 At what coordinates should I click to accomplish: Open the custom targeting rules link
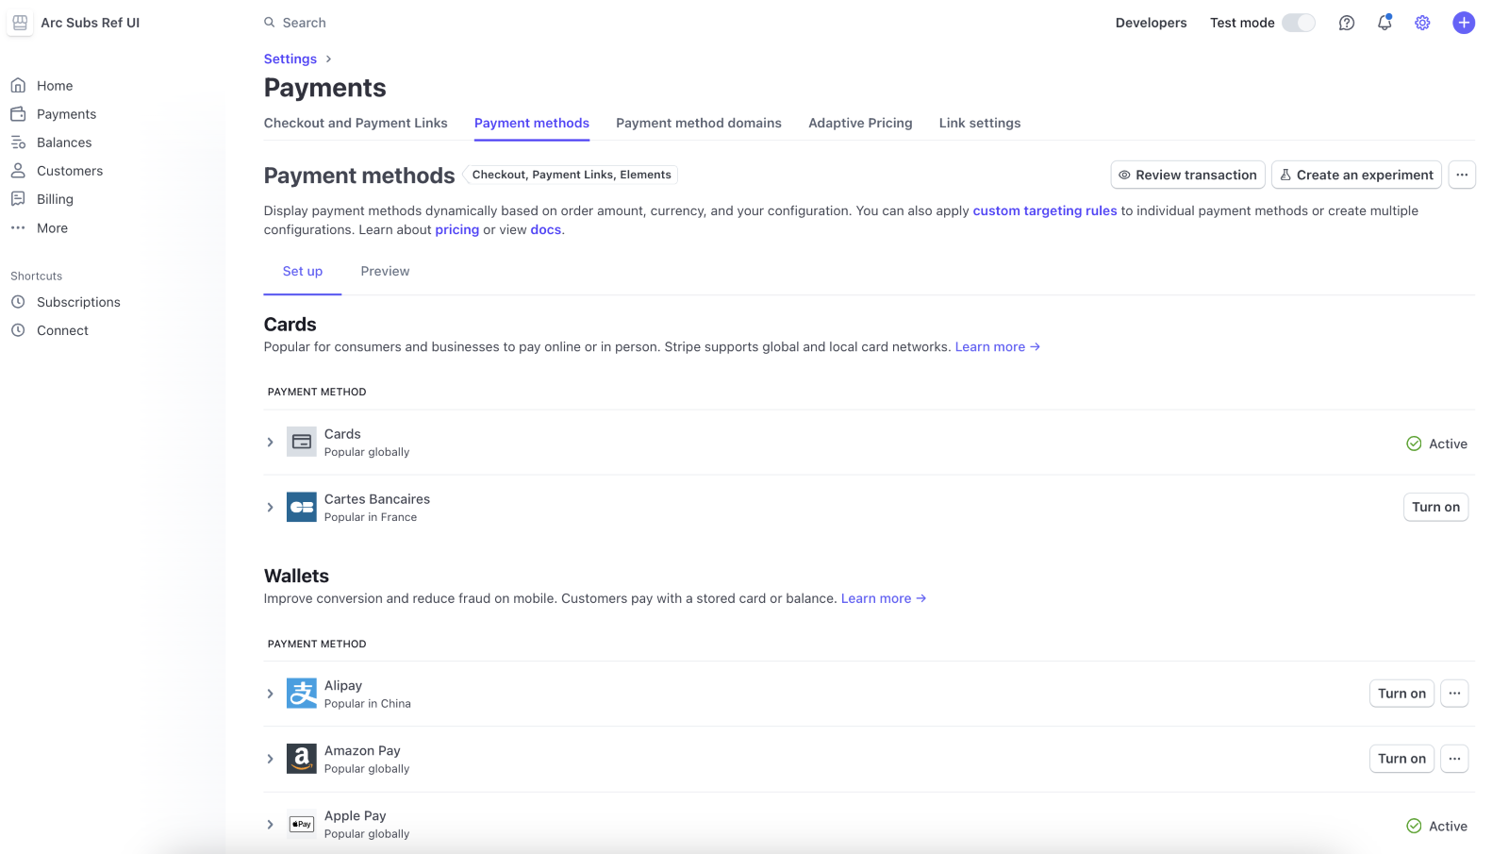(x=1045, y=210)
